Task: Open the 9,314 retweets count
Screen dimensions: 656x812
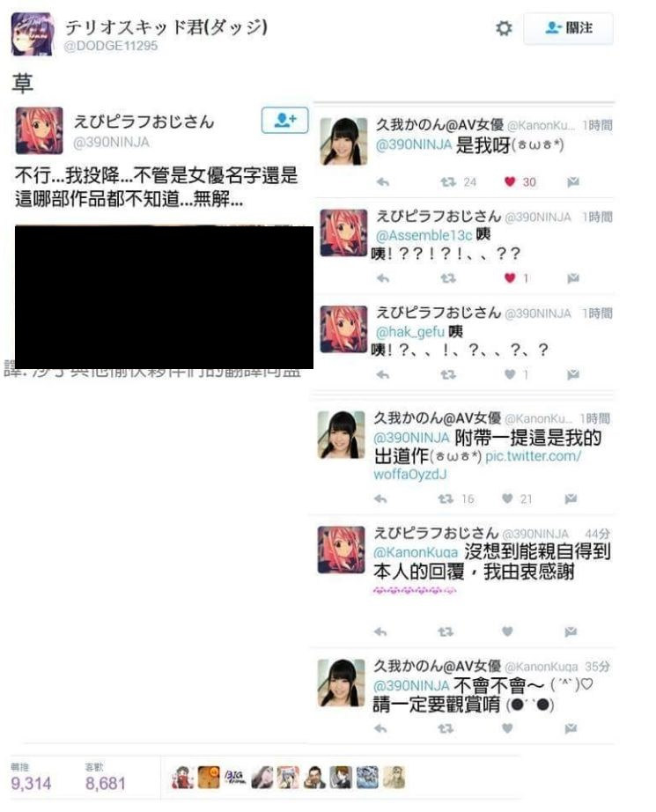Action: (31, 783)
